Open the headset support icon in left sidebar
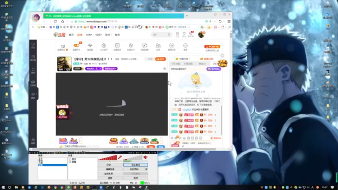Screen dimensions: 338x190 click(33, 140)
